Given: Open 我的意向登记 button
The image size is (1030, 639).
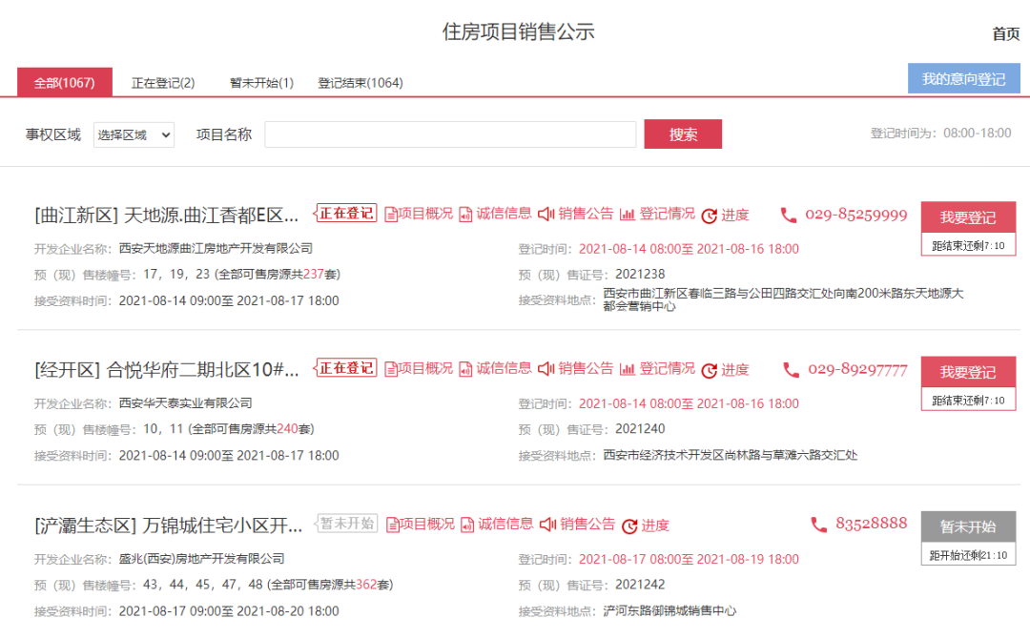Looking at the screenshot, I should (963, 79).
